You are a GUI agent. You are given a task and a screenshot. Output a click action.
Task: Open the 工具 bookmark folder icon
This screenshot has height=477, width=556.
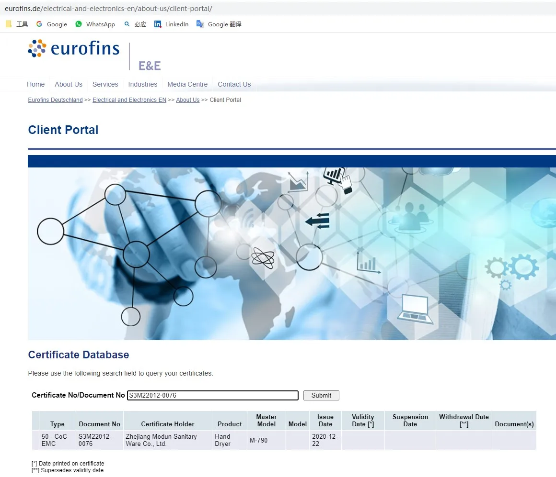9,24
